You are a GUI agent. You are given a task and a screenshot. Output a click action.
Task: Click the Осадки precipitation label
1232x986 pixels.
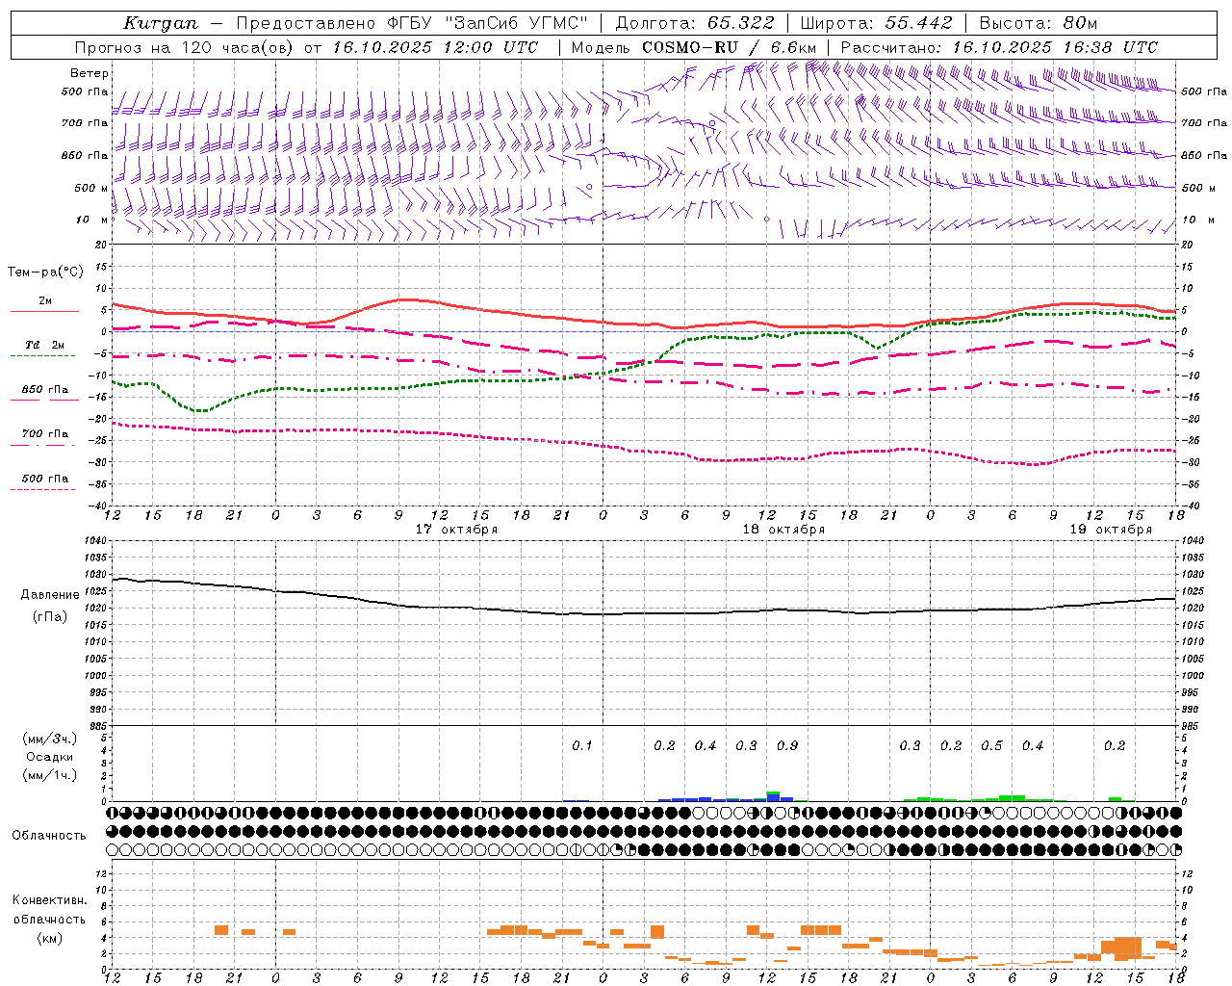click(50, 757)
